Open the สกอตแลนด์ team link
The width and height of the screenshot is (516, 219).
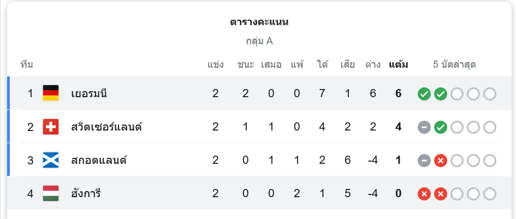(x=99, y=161)
